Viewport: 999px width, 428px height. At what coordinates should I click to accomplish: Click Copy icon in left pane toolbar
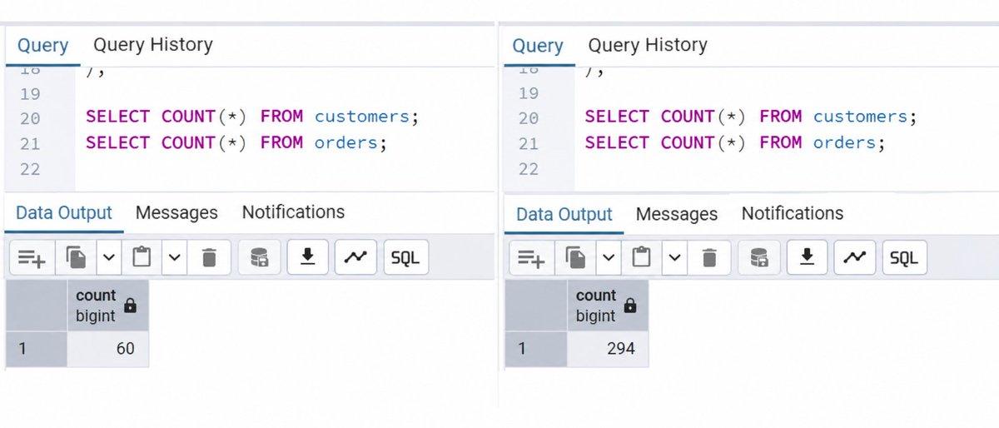76,258
